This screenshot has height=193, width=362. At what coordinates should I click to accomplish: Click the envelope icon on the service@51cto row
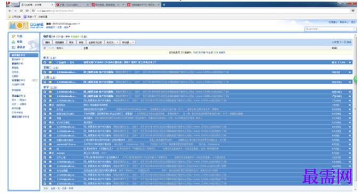pyautogui.click(x=50, y=144)
